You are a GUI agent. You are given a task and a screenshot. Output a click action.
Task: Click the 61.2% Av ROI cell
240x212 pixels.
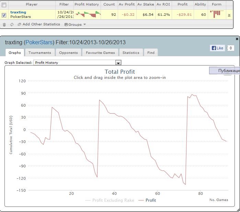pyautogui.click(x=164, y=14)
